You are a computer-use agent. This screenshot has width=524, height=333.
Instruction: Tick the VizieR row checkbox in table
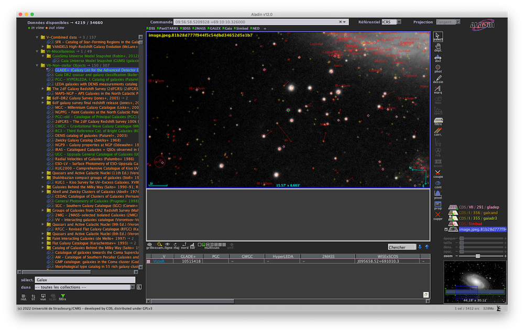coord(148,261)
